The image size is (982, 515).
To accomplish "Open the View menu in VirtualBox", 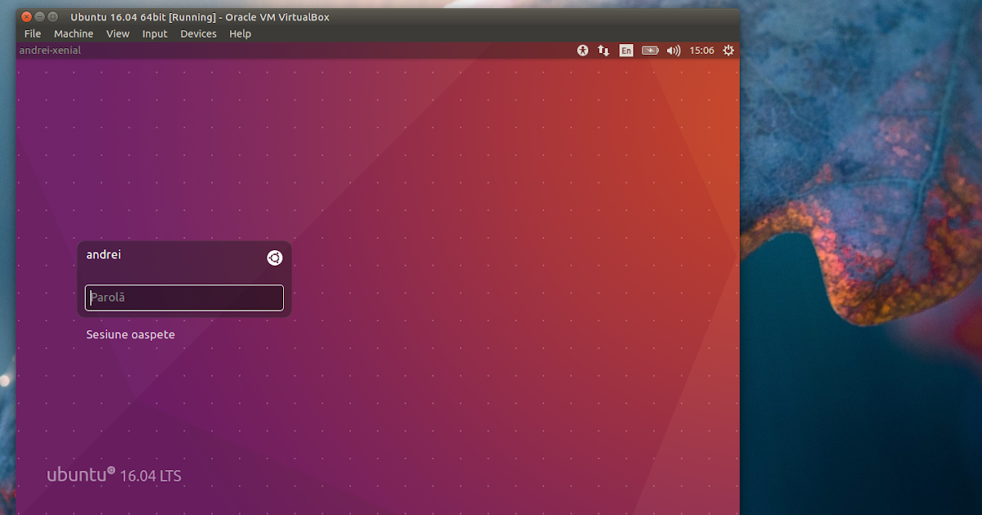I will 118,34.
